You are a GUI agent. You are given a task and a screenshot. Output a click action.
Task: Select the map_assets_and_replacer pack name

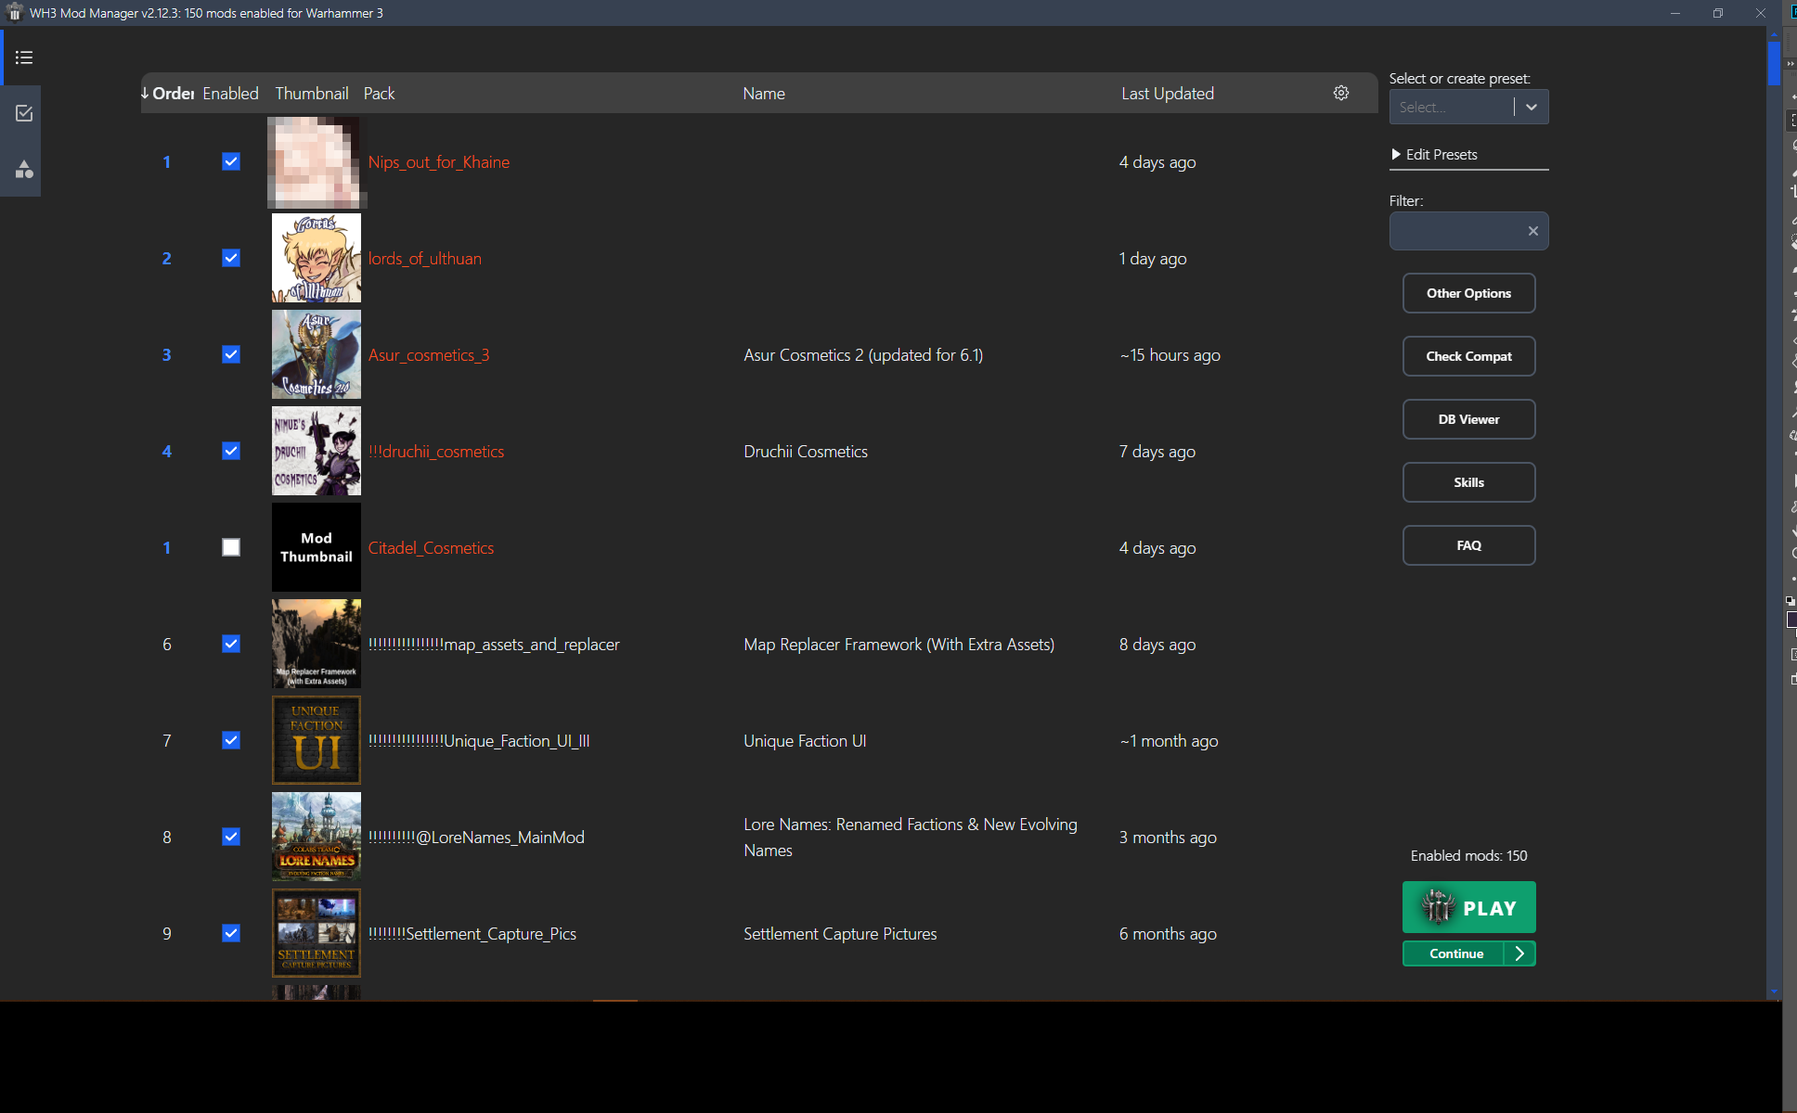click(x=494, y=645)
